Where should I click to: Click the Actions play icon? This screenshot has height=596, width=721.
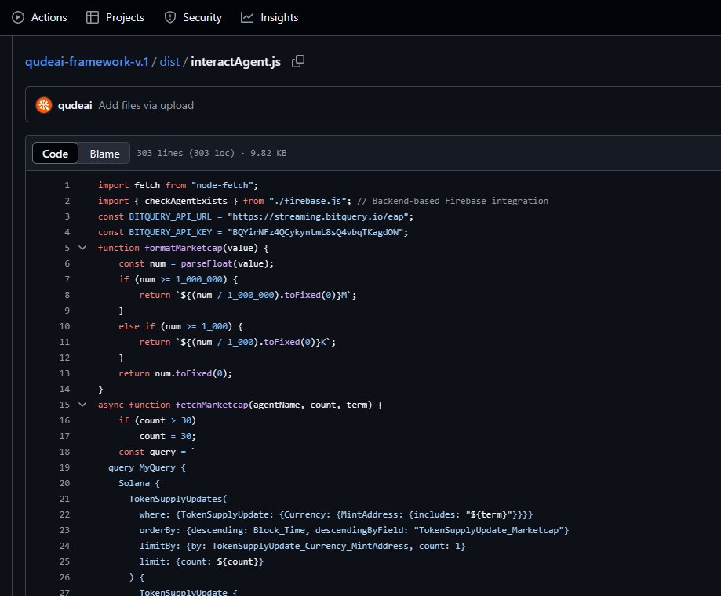(x=18, y=17)
